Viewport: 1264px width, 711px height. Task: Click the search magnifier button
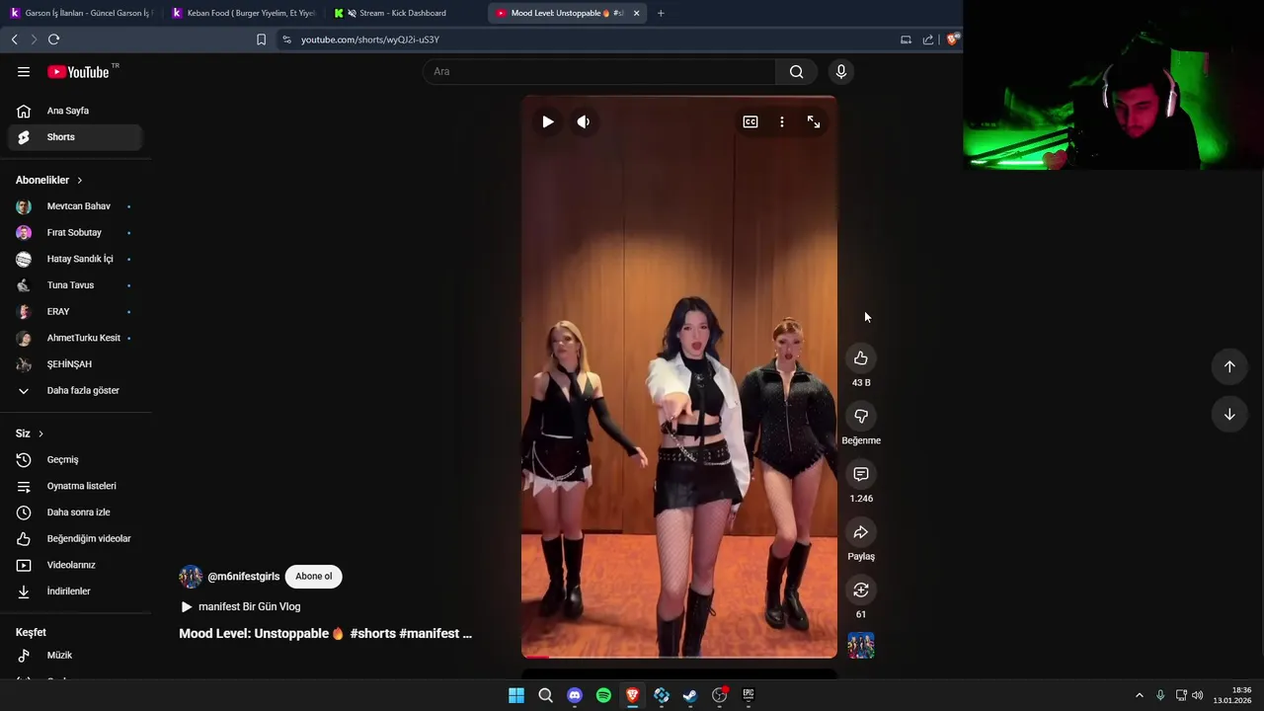(x=796, y=71)
